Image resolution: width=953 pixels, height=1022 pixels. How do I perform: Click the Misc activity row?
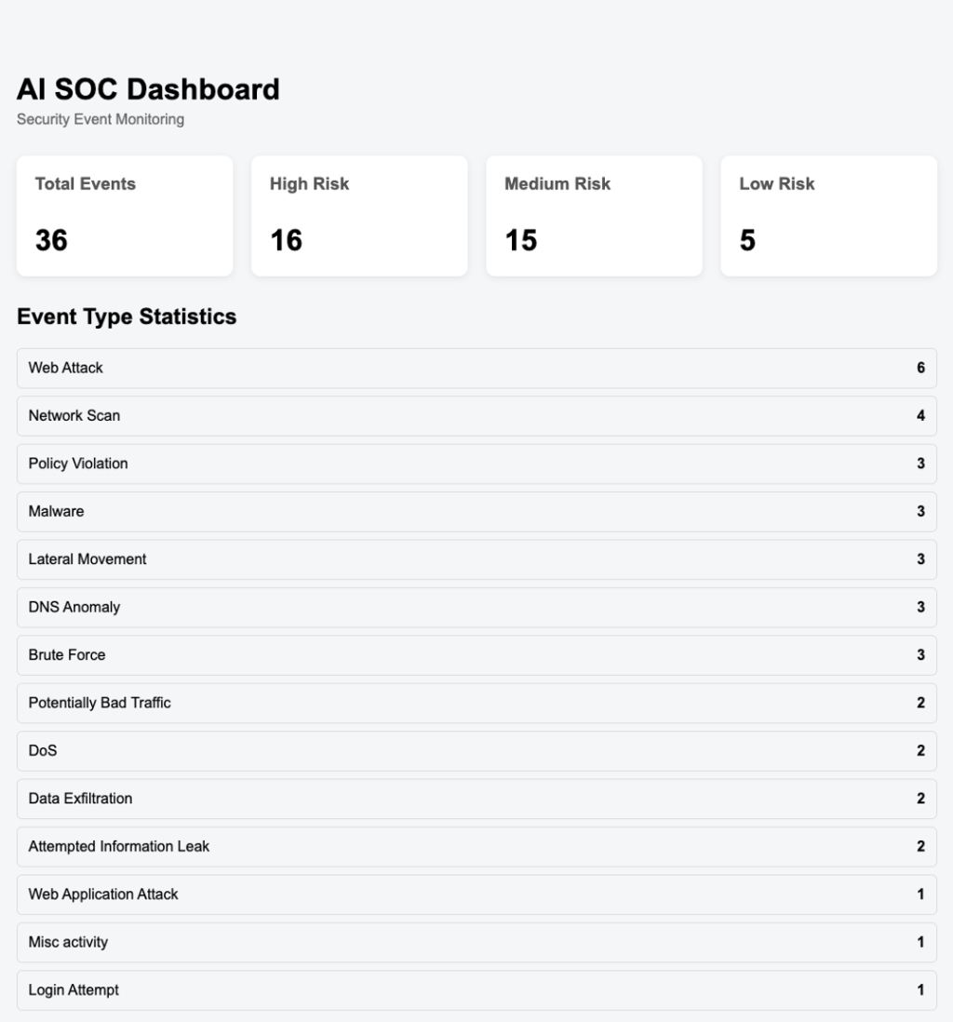coord(476,943)
